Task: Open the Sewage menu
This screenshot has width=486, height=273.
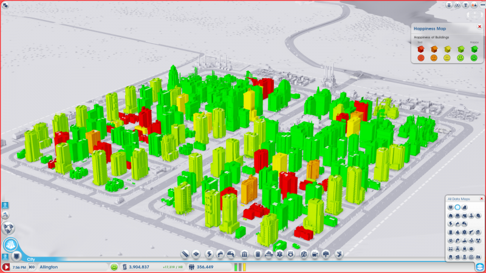Action: [x=231, y=254]
